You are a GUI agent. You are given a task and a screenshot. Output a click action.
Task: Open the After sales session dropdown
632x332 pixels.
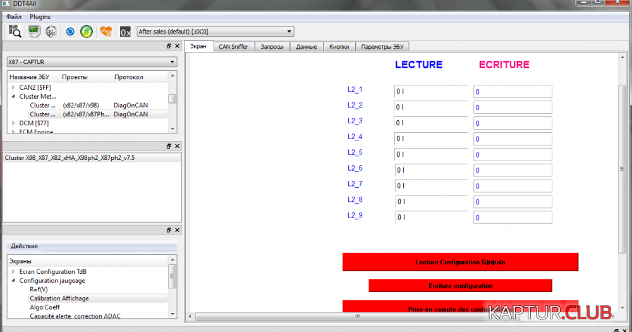pos(215,31)
